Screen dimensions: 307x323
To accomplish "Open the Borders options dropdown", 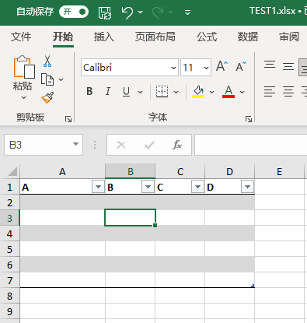I will 176,92.
